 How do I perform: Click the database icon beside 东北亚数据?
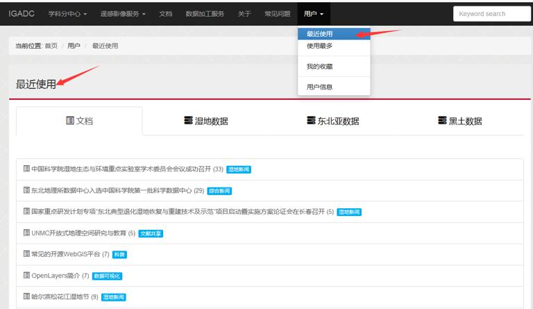[311, 120]
